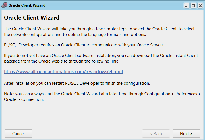Click the bold Oracle Client Wizard heading
Screen dimensions: 205x140
(x=32, y=18)
